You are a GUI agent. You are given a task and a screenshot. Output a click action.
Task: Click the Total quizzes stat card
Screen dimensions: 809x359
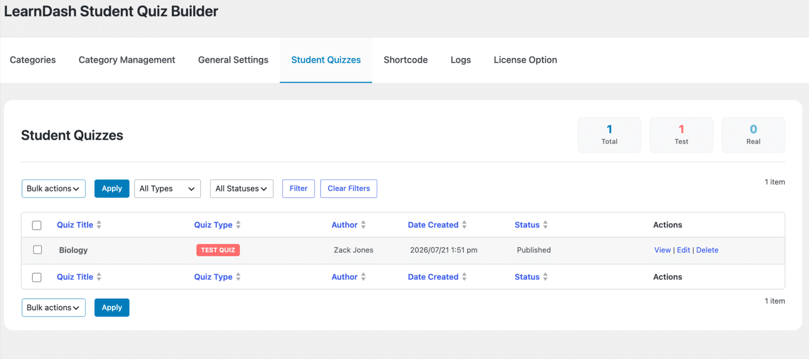click(x=609, y=135)
